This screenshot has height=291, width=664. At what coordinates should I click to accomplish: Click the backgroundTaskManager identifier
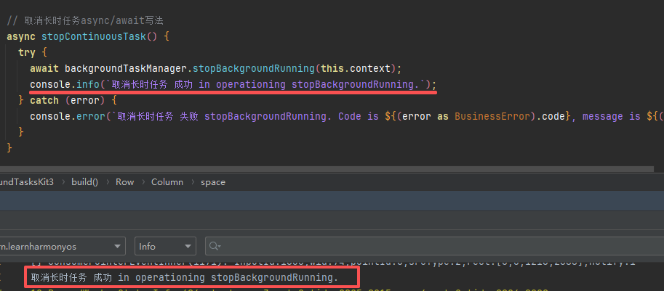click(126, 68)
